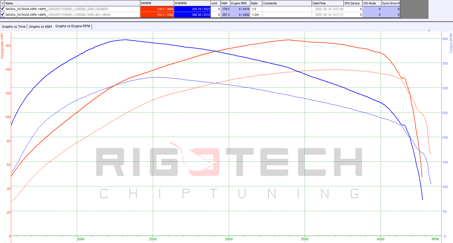453x243 pixels.
Task: Select the red 164.3 / 3392 horsepower cell
Action: 157,15
